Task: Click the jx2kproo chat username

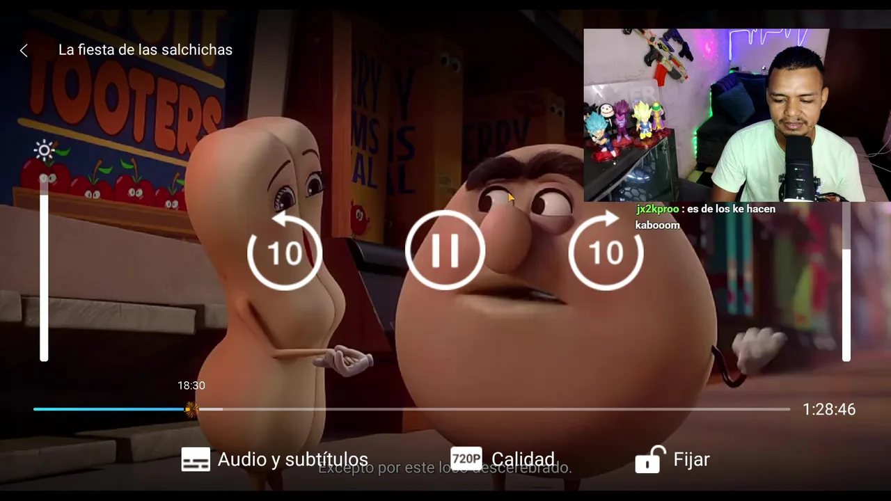Action: coord(658,209)
